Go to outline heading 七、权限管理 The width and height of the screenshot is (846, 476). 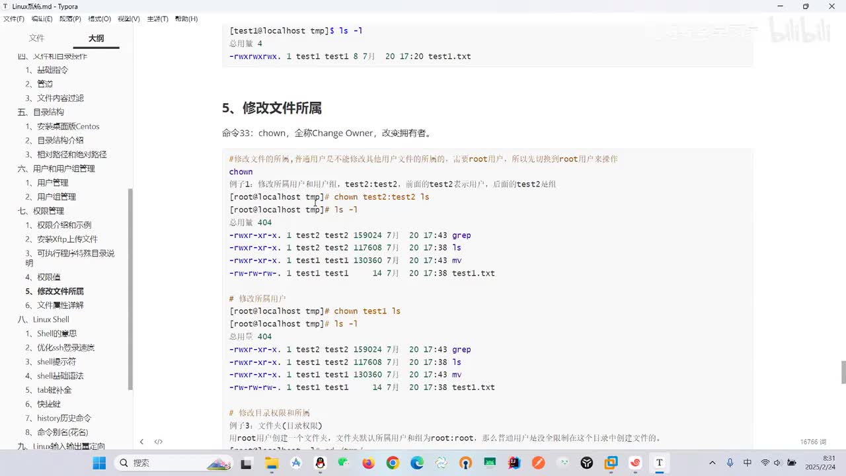coord(41,211)
